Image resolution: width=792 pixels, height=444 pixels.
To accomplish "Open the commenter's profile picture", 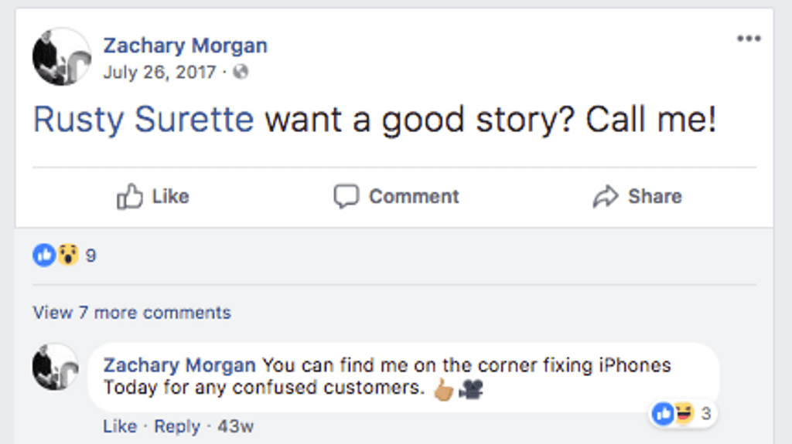I will coord(56,367).
